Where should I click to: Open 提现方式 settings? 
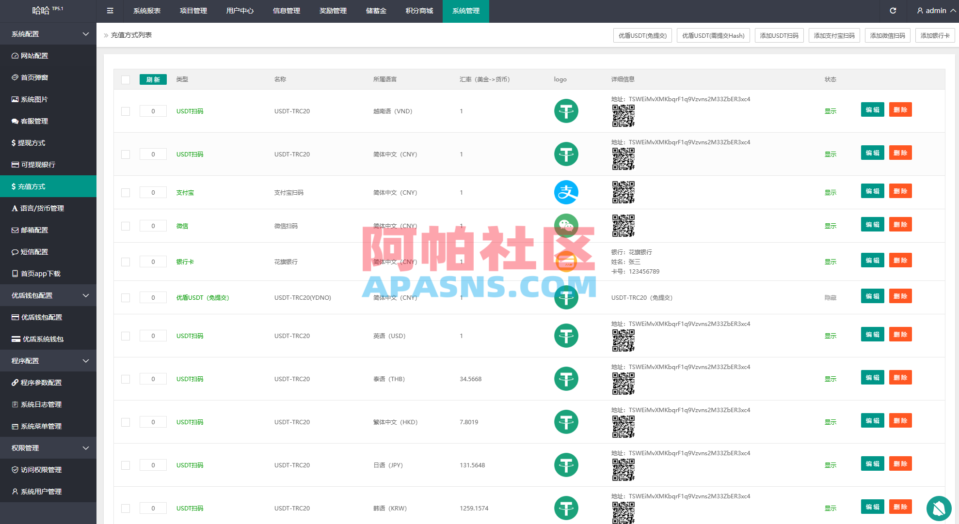(32, 143)
